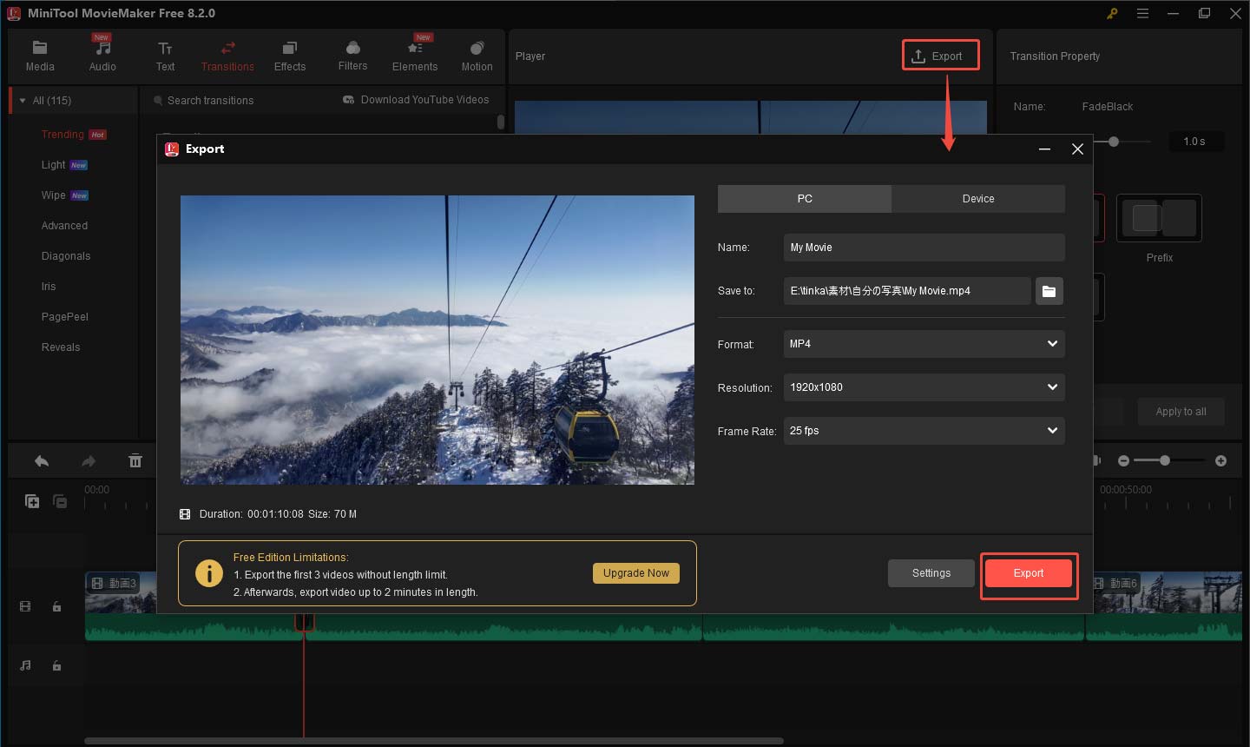Minimize the Export dialog
This screenshot has width=1250, height=747.
click(1044, 149)
